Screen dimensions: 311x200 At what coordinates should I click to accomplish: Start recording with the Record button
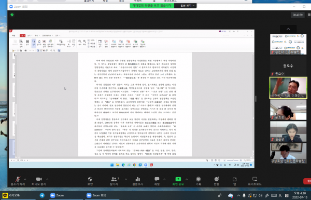point(199,181)
